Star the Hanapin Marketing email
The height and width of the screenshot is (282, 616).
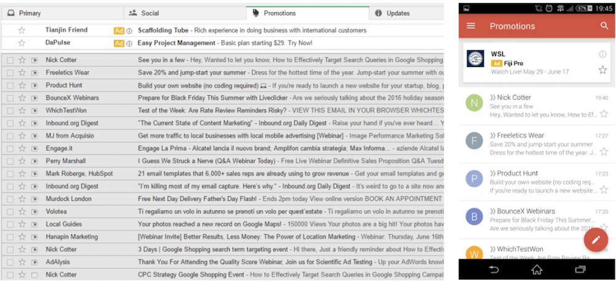[22, 237]
